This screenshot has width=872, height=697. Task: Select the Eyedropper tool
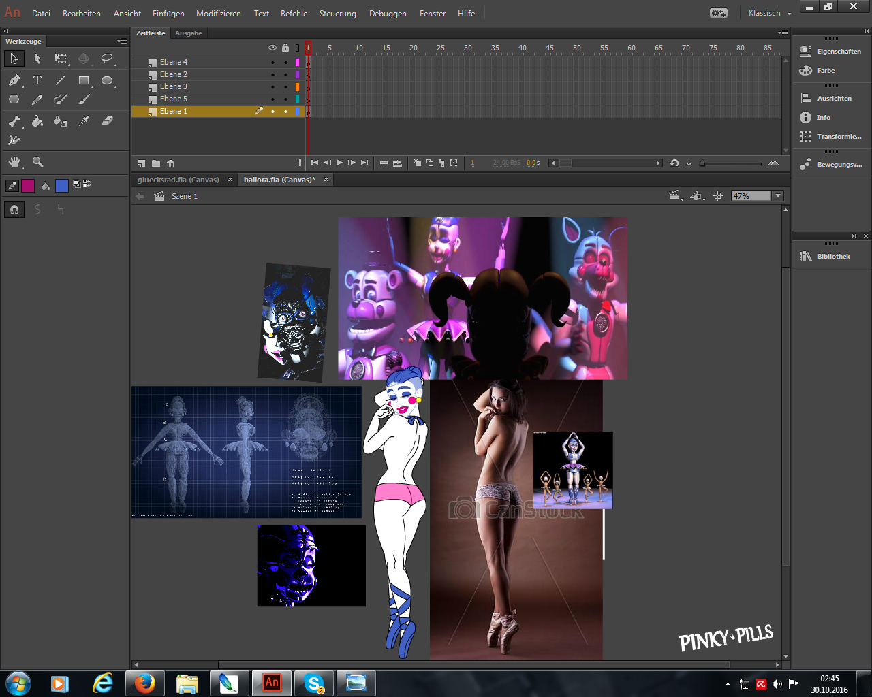[x=84, y=121]
